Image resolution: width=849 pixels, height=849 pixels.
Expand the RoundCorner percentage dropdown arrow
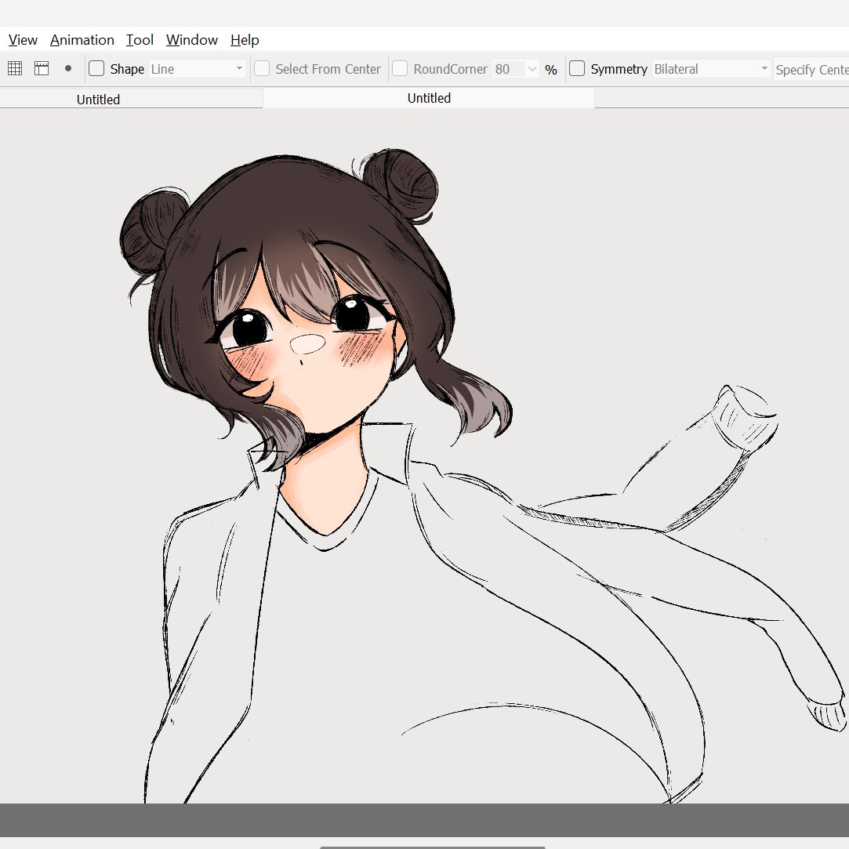(x=532, y=69)
